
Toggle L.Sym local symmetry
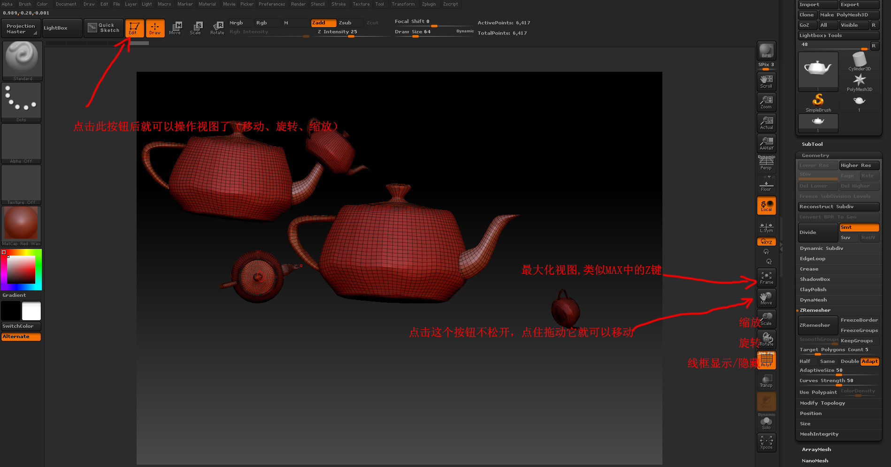[766, 228]
